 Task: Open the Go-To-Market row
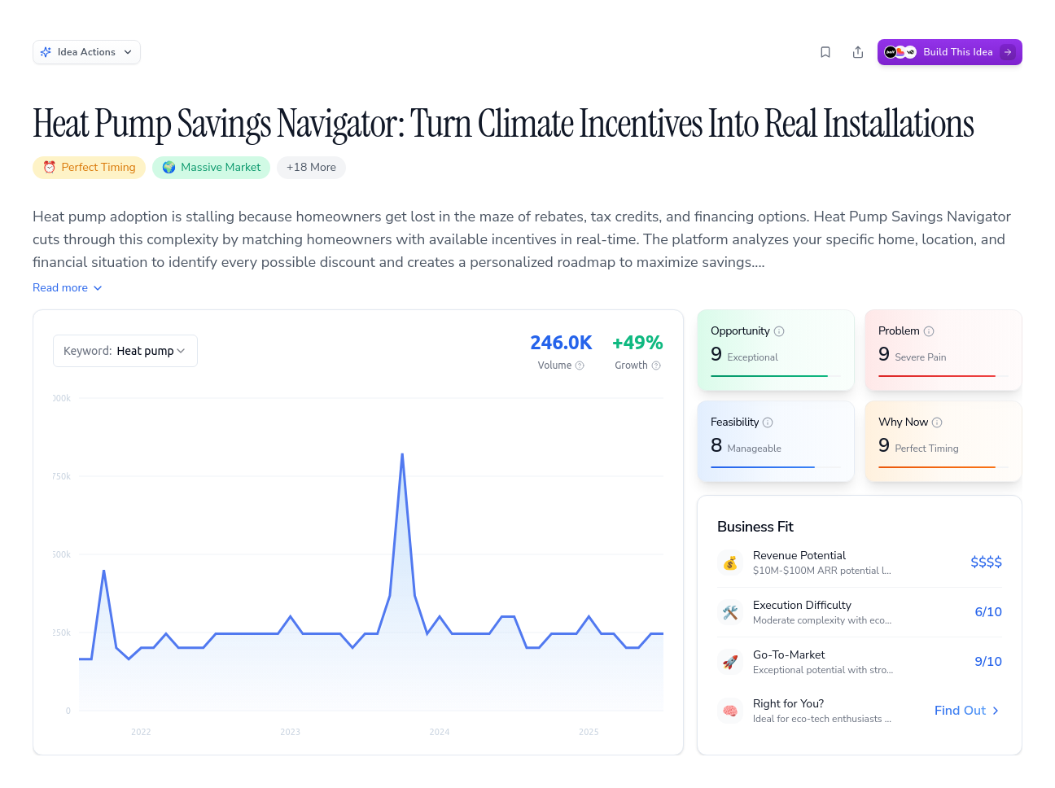[860, 662]
